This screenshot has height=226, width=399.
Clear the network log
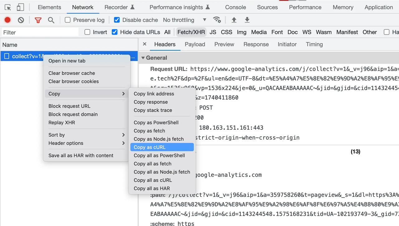click(21, 20)
